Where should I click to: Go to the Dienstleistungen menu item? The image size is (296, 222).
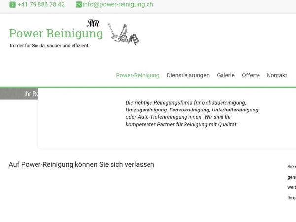(188, 75)
